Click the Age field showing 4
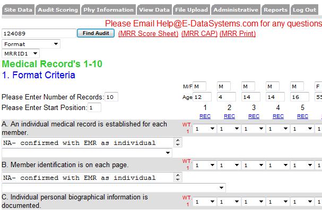 tap(227, 97)
